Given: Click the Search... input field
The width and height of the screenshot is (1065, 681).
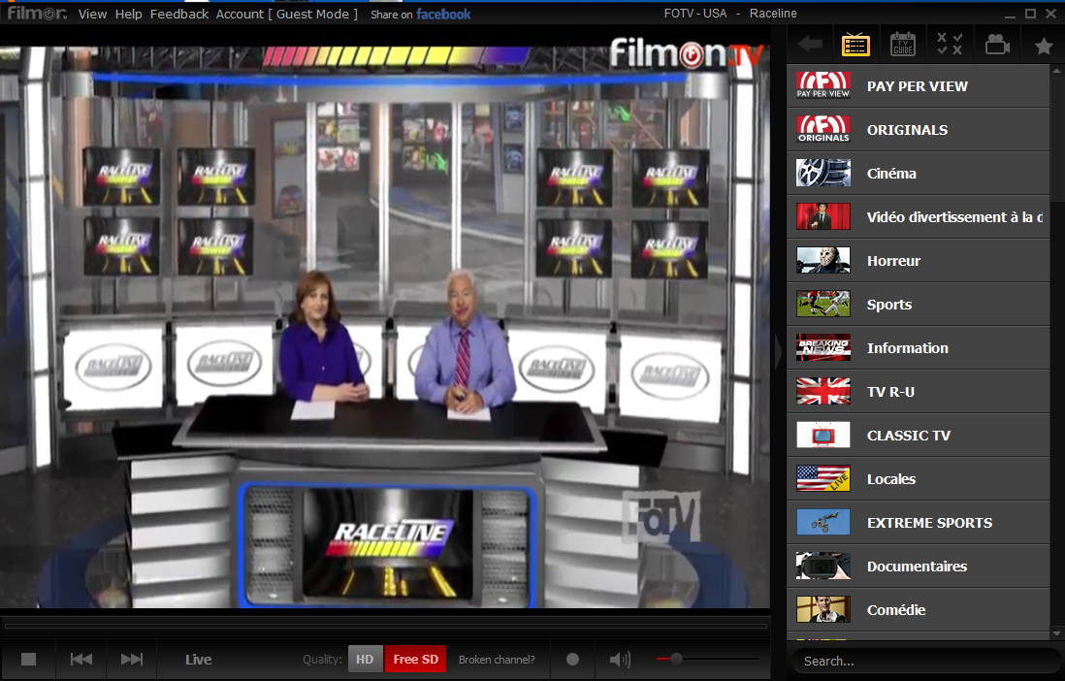Looking at the screenshot, I should point(925,661).
